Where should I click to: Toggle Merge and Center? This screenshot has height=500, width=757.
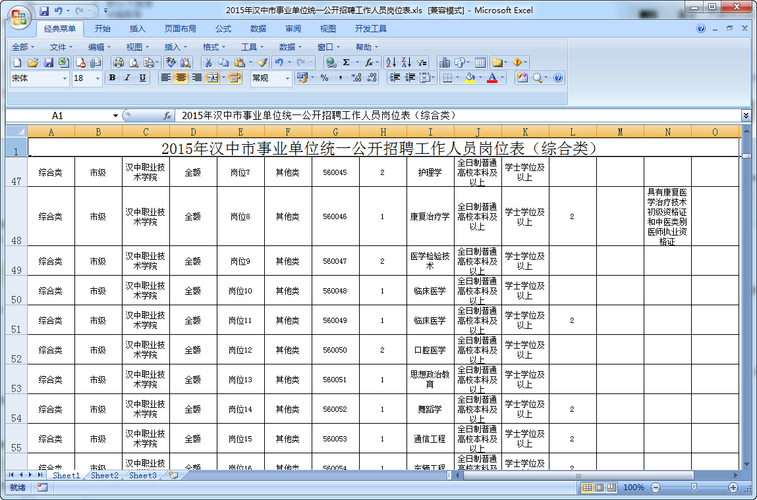[x=212, y=78]
